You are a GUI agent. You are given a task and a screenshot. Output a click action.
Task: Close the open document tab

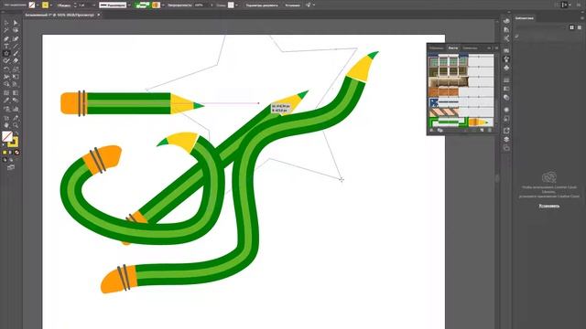coord(99,15)
